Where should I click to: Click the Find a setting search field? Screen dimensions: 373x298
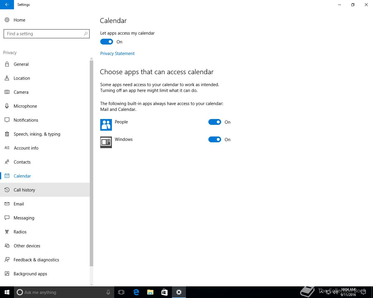click(47, 34)
